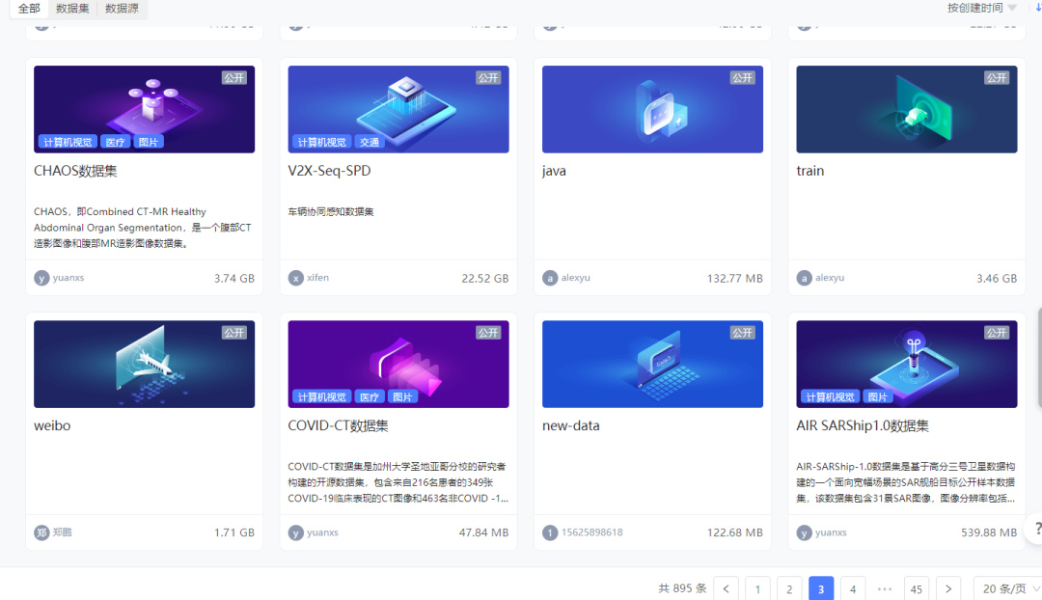Click alexyu avatar icon on java card
This screenshot has height=600, width=1042.
pos(550,278)
